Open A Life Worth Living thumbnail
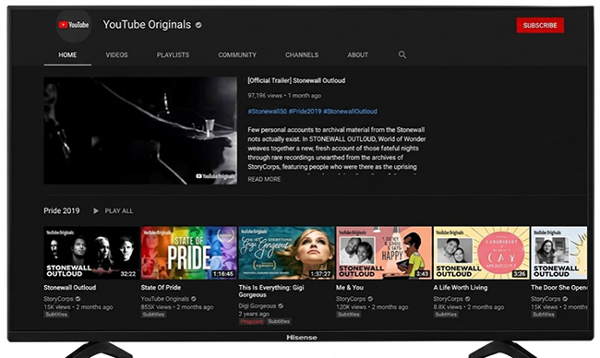 [481, 253]
